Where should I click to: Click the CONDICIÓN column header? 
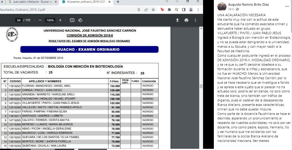coord(149,81)
